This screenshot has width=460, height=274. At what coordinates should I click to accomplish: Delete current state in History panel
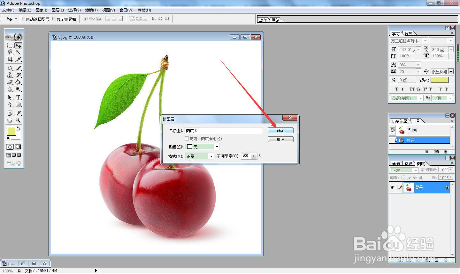pos(446,152)
